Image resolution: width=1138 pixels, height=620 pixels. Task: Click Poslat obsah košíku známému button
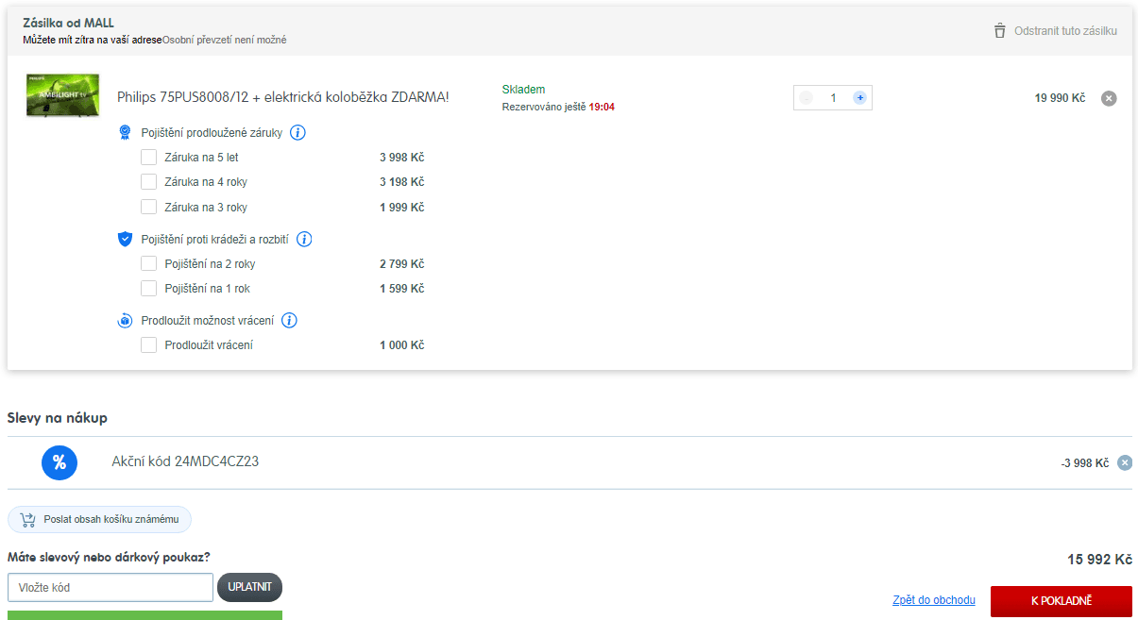(99, 520)
